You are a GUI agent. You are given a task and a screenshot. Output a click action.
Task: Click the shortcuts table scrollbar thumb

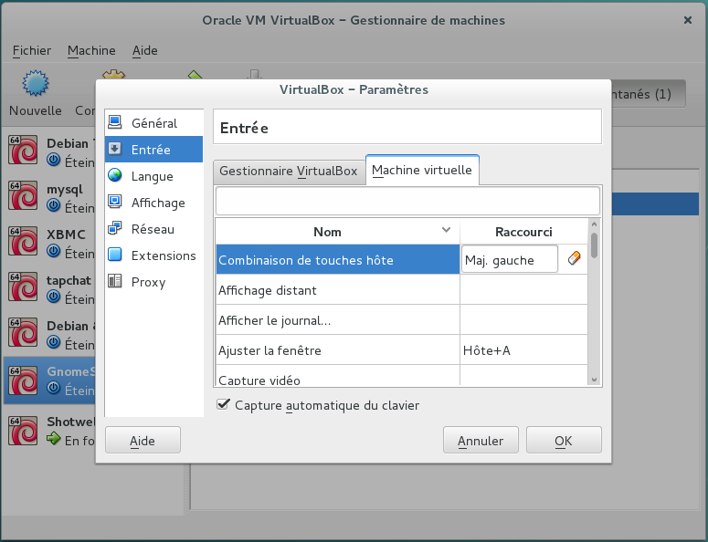coord(594,245)
